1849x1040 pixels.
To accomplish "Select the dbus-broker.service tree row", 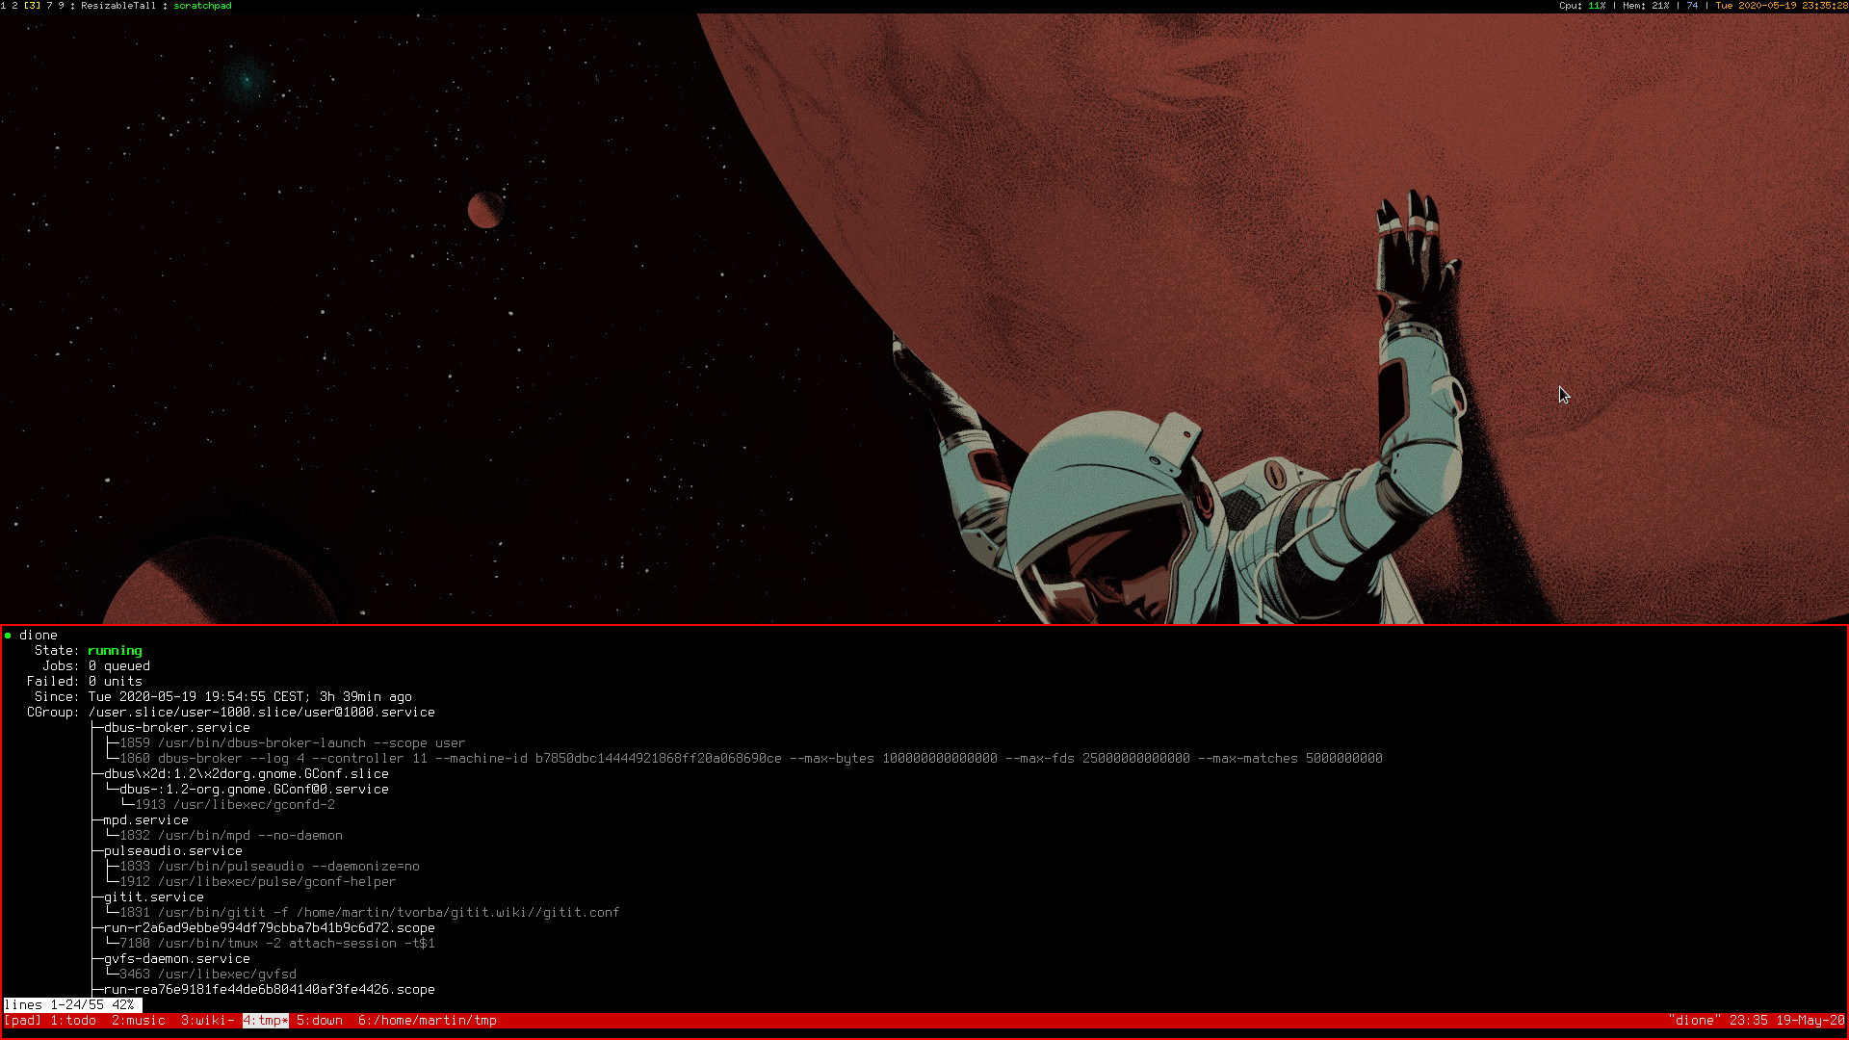I will [177, 728].
